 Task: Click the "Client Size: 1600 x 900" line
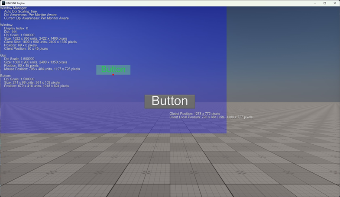pyautogui.click(x=40, y=42)
